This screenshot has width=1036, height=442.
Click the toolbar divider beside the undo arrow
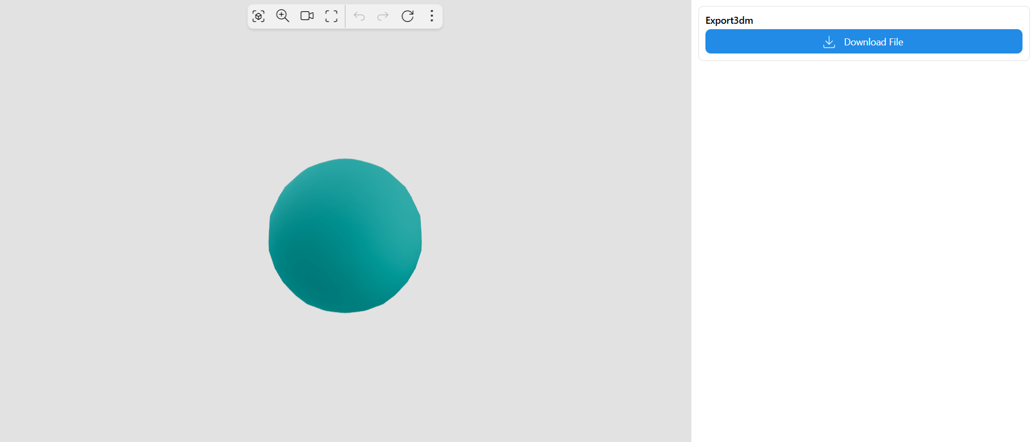point(345,16)
